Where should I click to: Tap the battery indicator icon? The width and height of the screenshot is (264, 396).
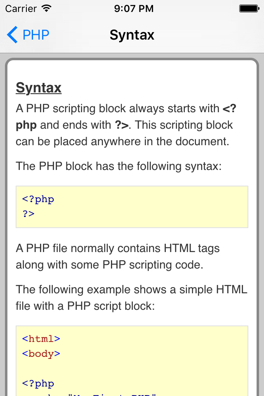249,7
